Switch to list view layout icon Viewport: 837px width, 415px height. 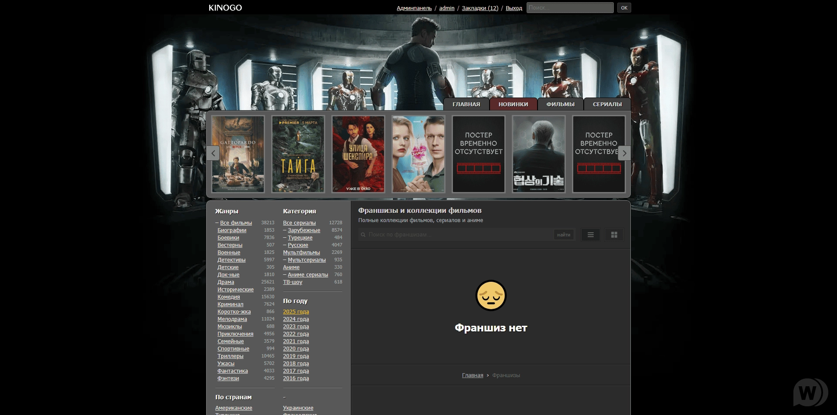590,235
